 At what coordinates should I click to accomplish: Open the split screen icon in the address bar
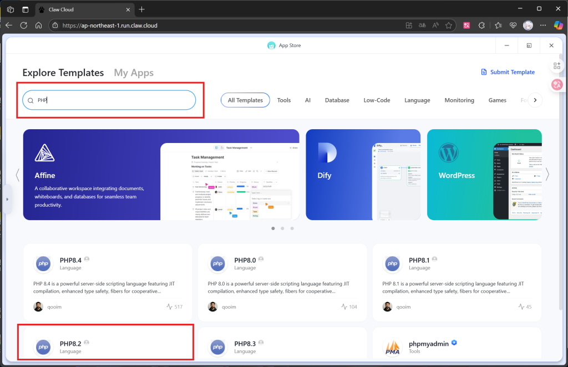tap(409, 26)
